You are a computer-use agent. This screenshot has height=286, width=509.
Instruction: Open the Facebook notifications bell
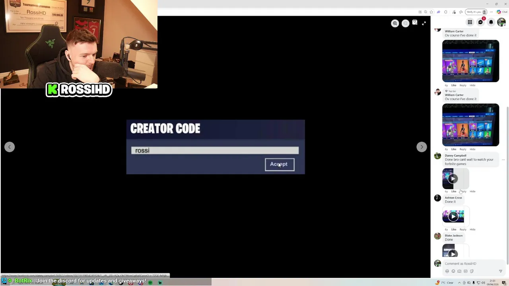pyautogui.click(x=491, y=22)
